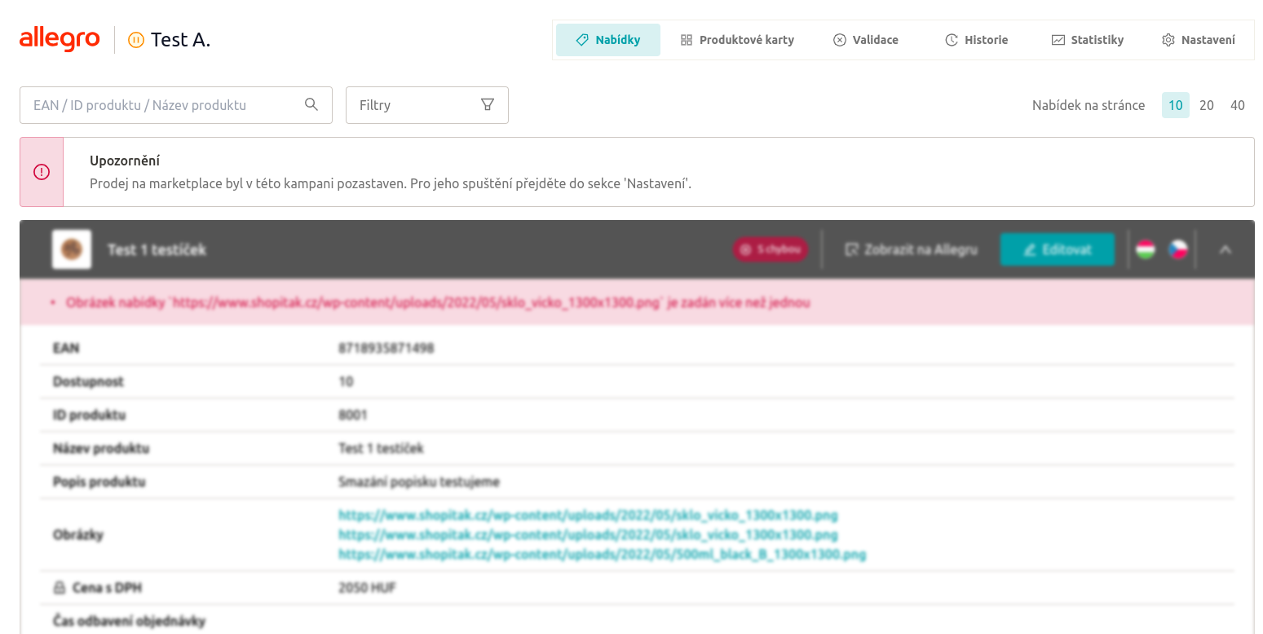
Task: Click the Allegro logo
Action: (60, 39)
